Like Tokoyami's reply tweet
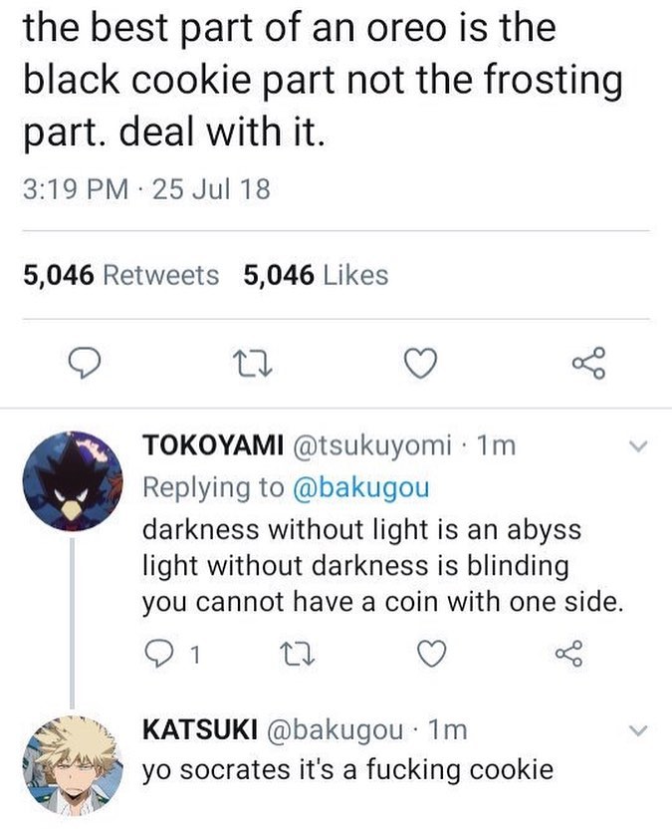672x840 pixels. coord(429,654)
